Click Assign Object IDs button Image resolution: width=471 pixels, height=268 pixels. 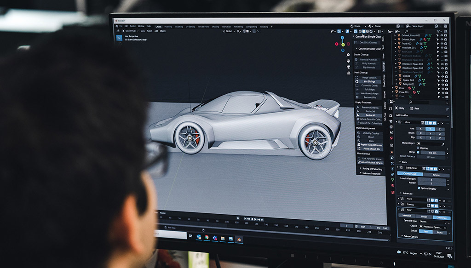click(x=370, y=149)
